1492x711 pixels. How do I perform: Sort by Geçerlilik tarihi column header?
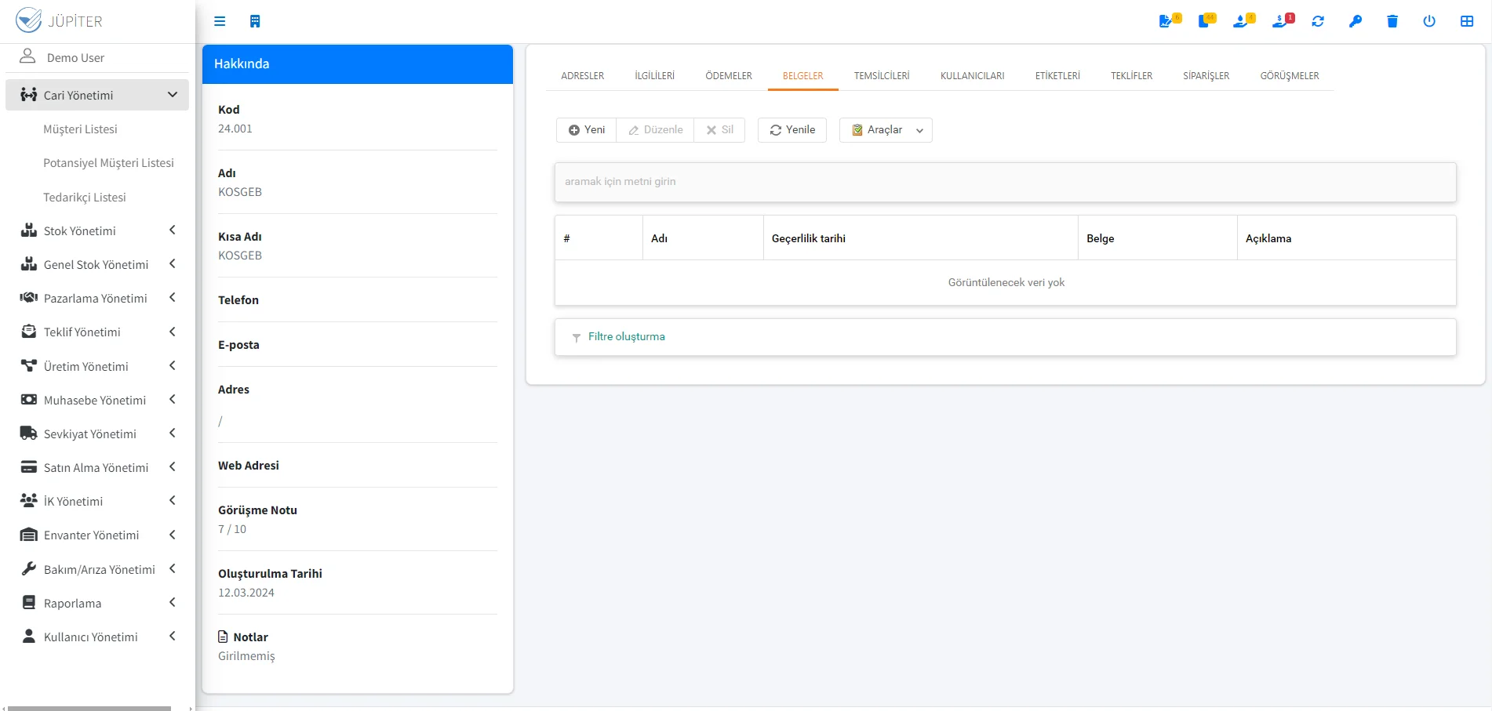point(920,238)
